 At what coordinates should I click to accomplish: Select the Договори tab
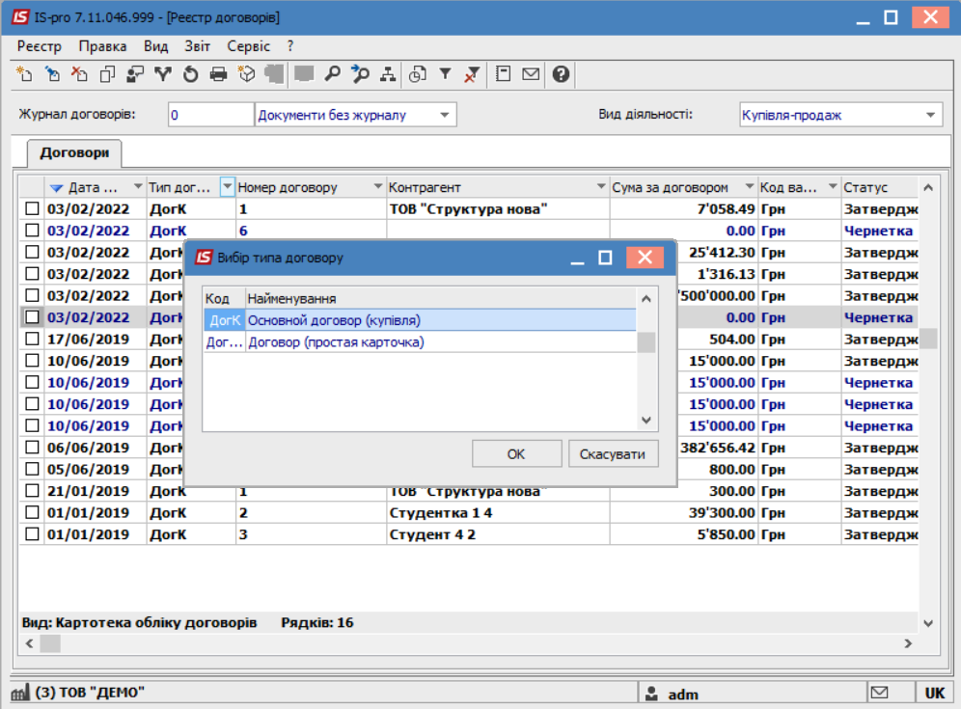pyautogui.click(x=74, y=152)
